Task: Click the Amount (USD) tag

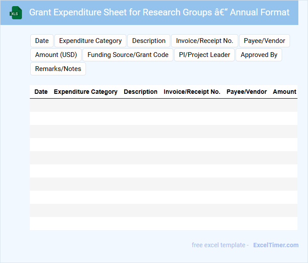Action: coord(56,55)
